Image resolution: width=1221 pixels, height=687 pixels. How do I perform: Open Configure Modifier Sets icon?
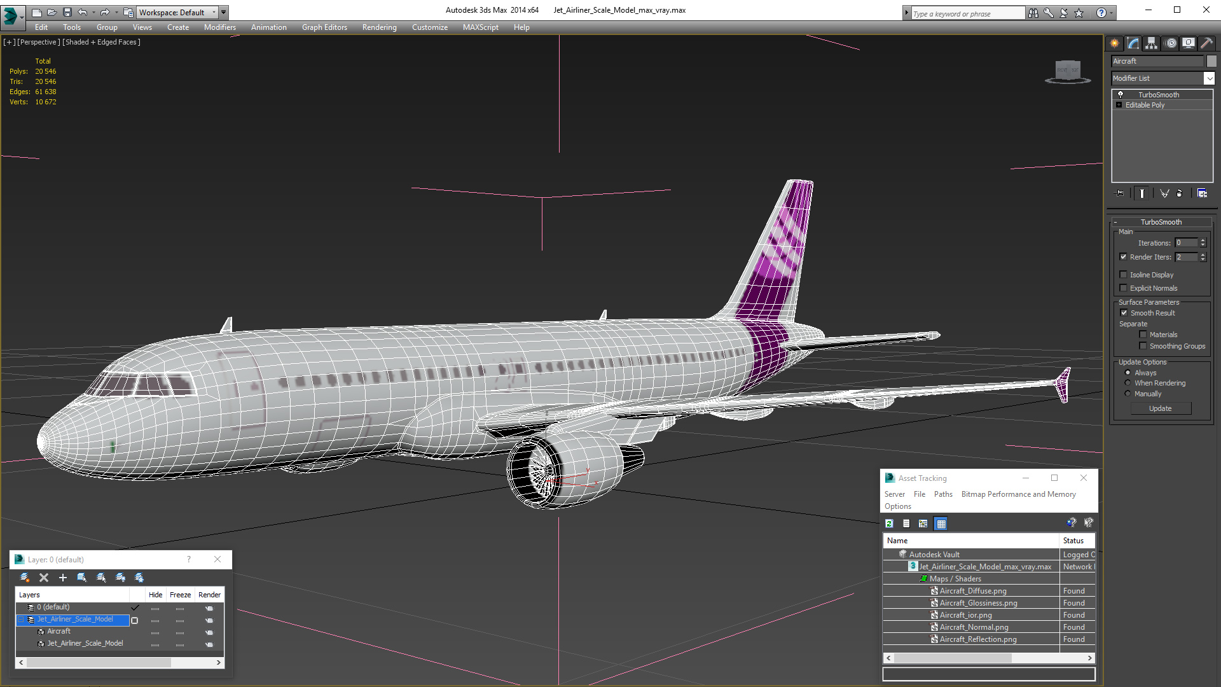click(1202, 193)
